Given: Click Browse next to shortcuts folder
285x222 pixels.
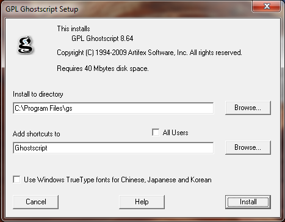Looking at the screenshot, I should (248, 147).
